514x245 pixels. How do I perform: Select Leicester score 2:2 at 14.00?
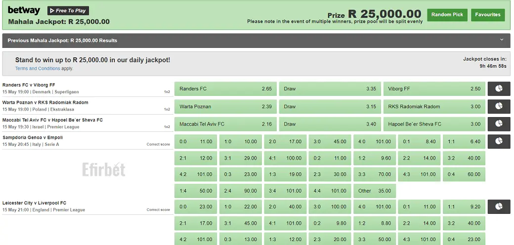419,223
